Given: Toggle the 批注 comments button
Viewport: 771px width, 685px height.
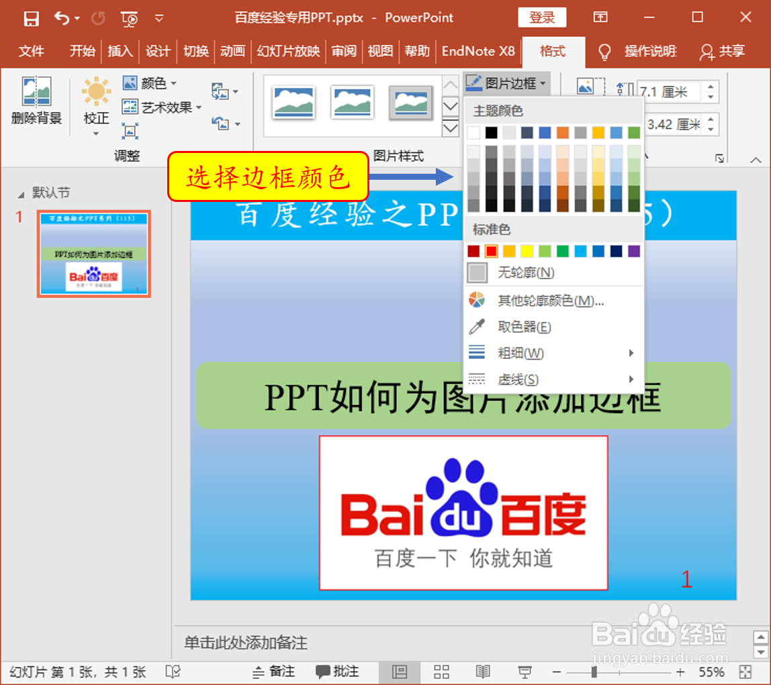Looking at the screenshot, I should point(337,672).
